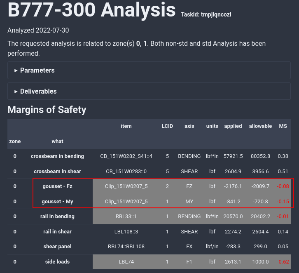The image size is (299, 273).
Task: Click the CB_151W0283::0 item cell
Action: tap(126, 172)
